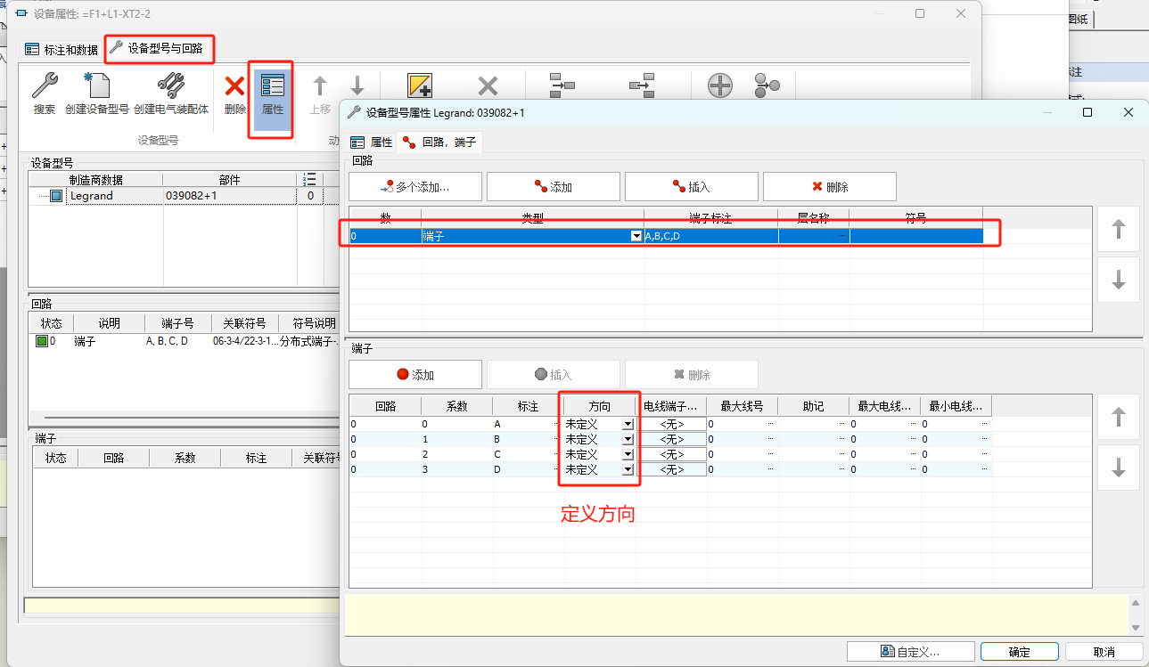Open 方向 dropdown for terminal D
This screenshot has width=1149, height=667.
click(629, 468)
